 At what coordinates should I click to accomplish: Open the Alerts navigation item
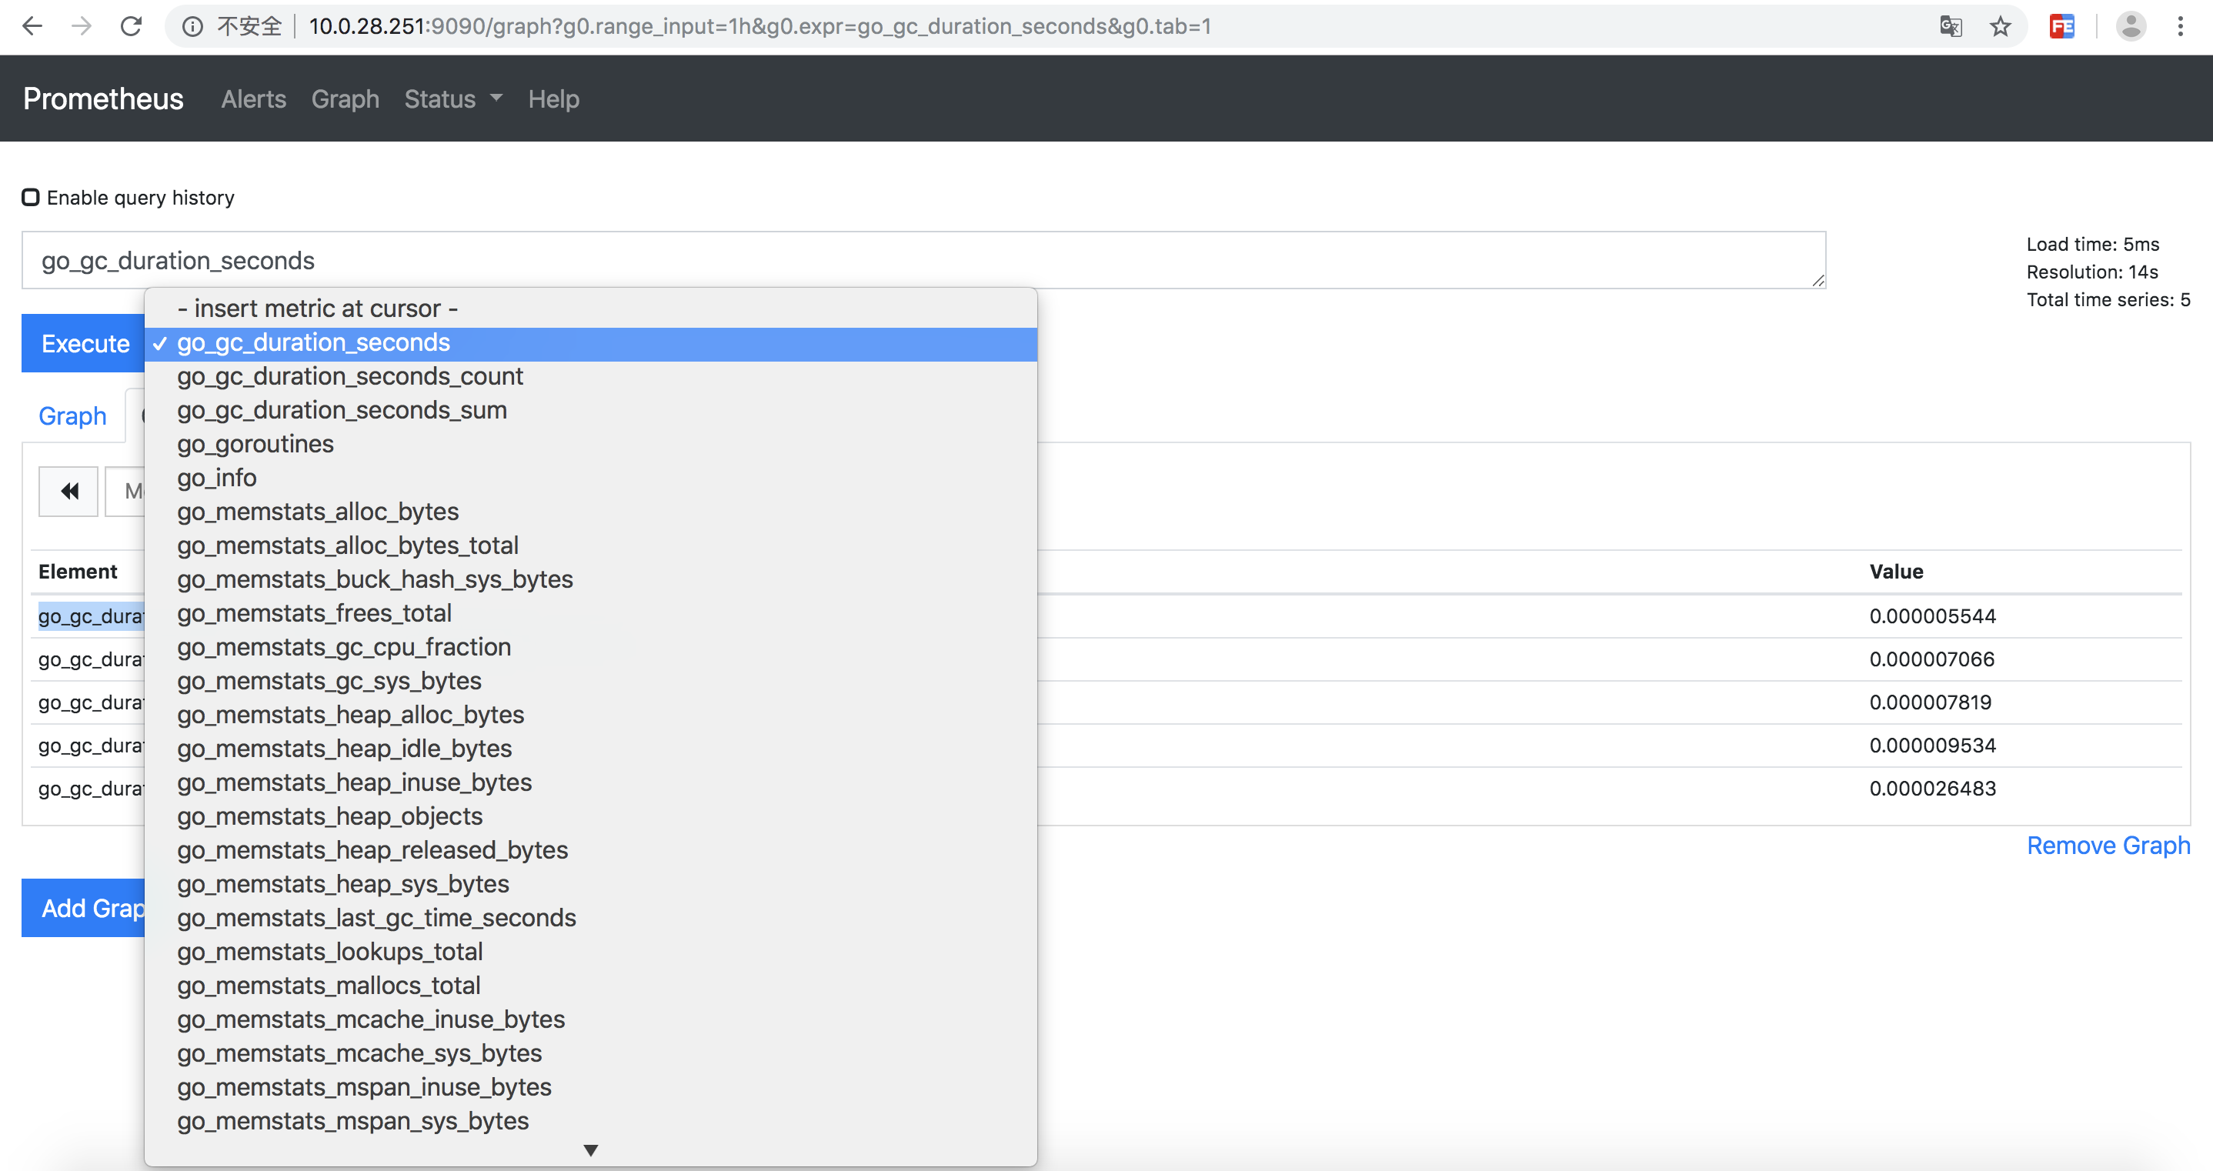(253, 98)
